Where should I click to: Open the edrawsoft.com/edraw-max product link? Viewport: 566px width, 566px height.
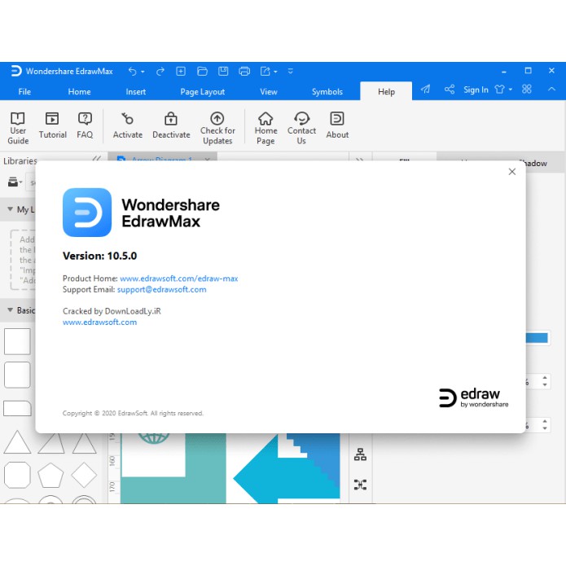tap(178, 279)
